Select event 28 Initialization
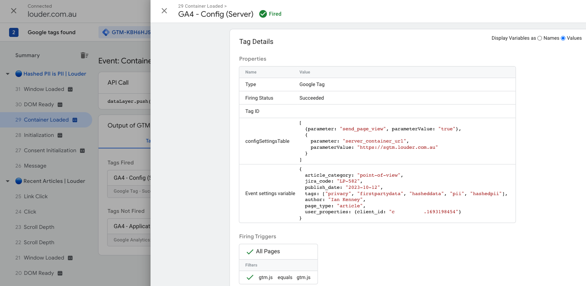 35,135
